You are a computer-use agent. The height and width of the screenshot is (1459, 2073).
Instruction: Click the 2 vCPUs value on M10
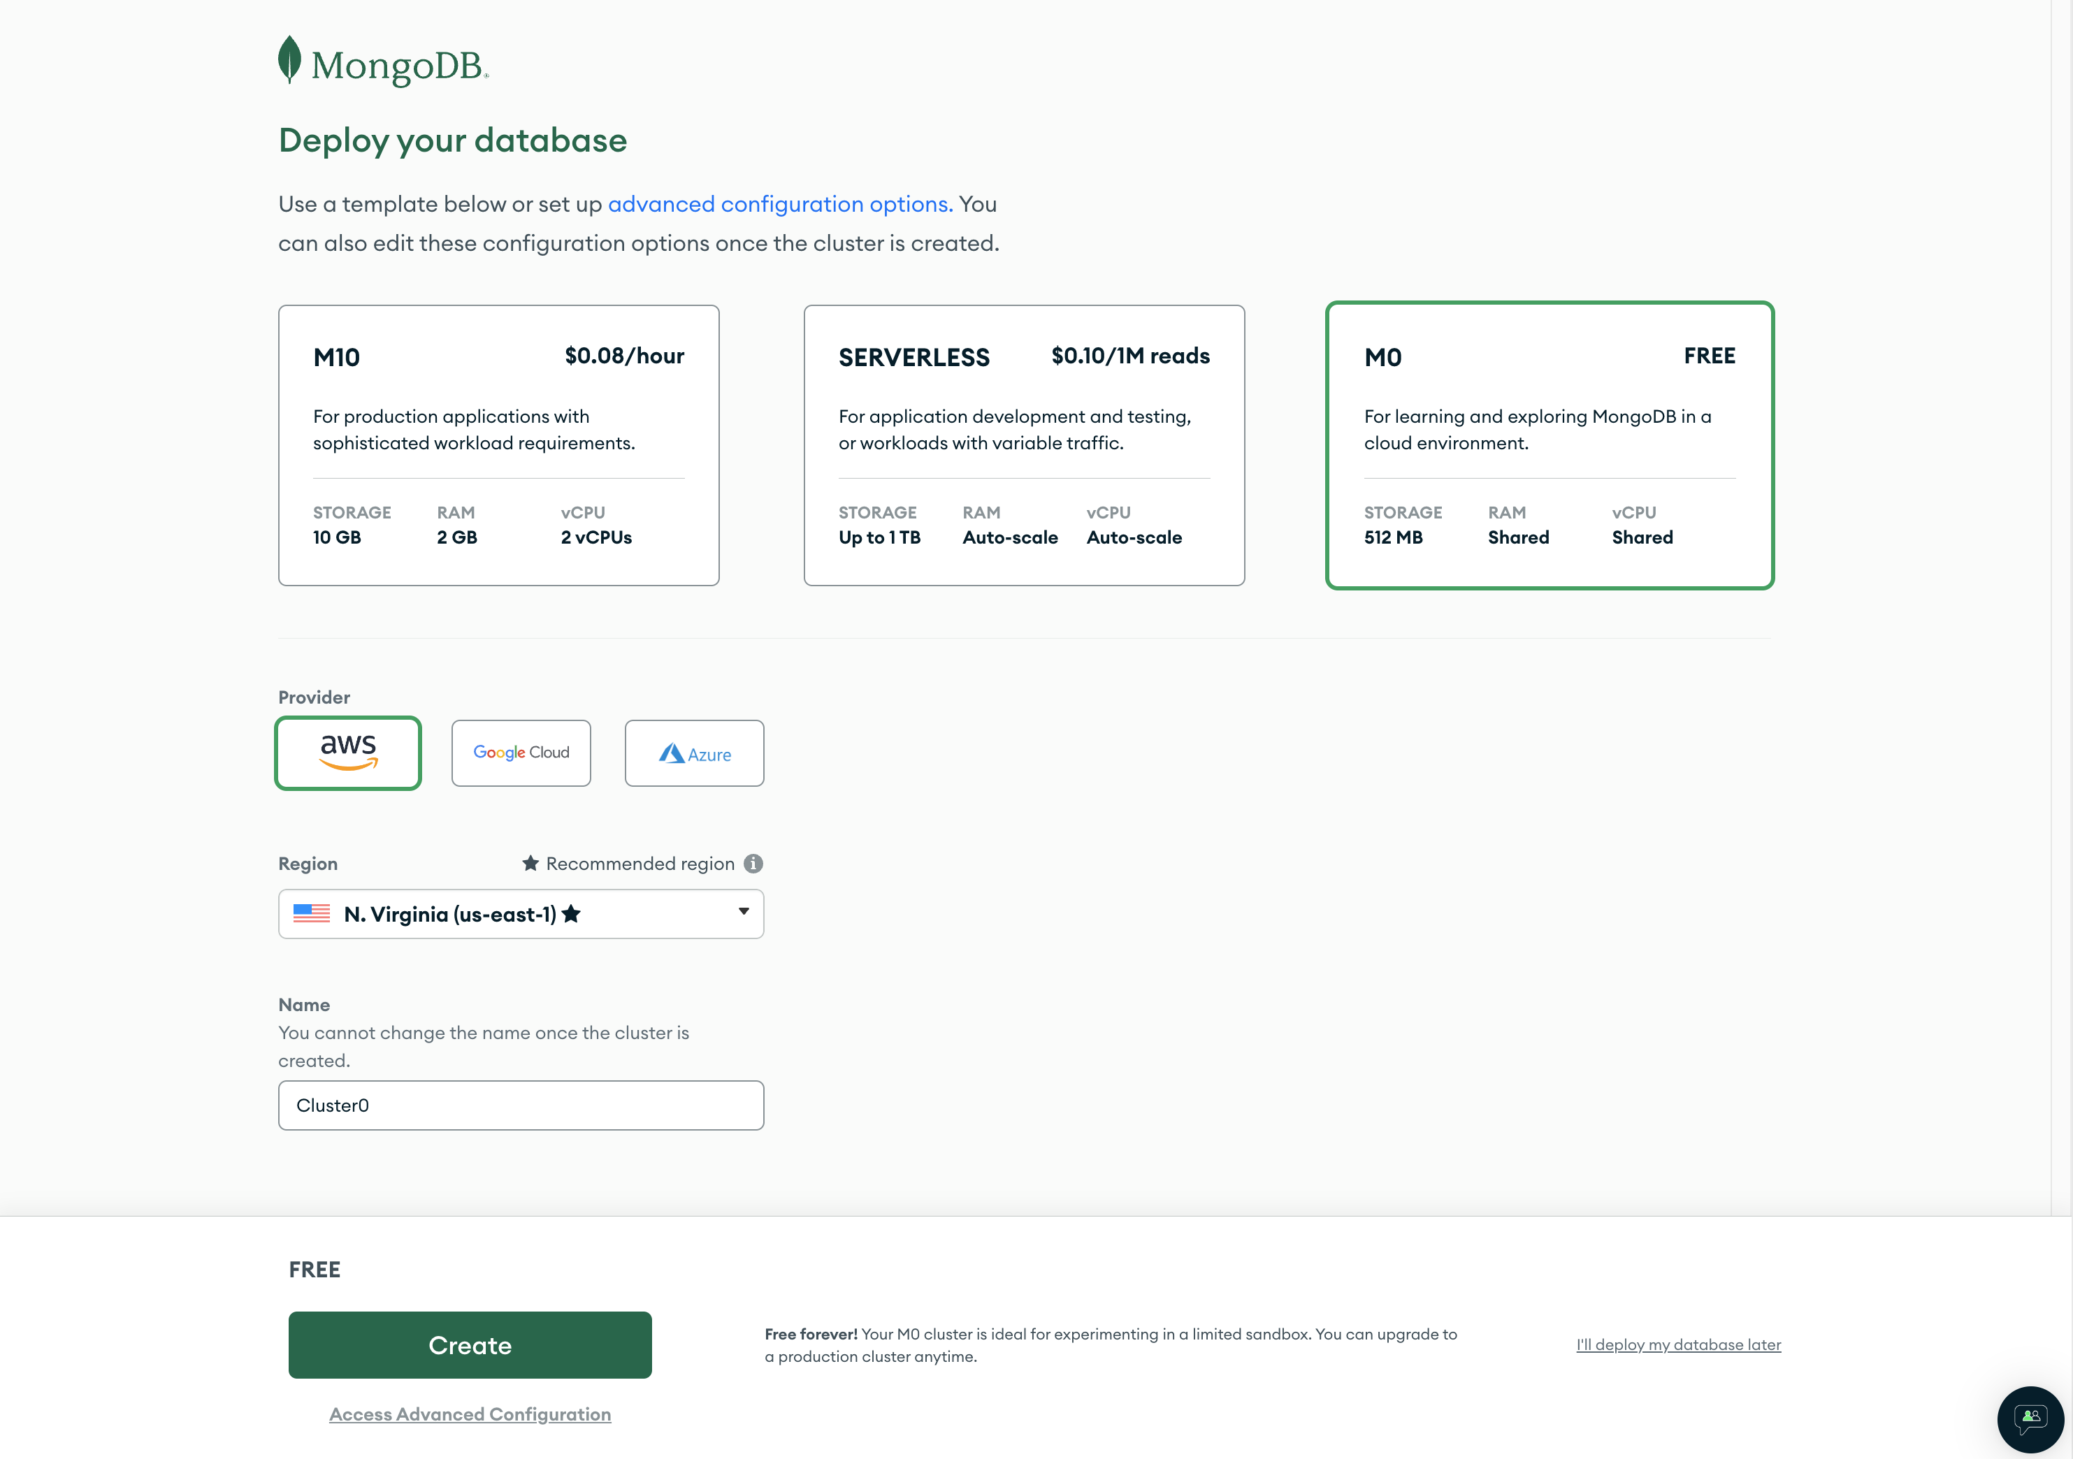point(596,537)
